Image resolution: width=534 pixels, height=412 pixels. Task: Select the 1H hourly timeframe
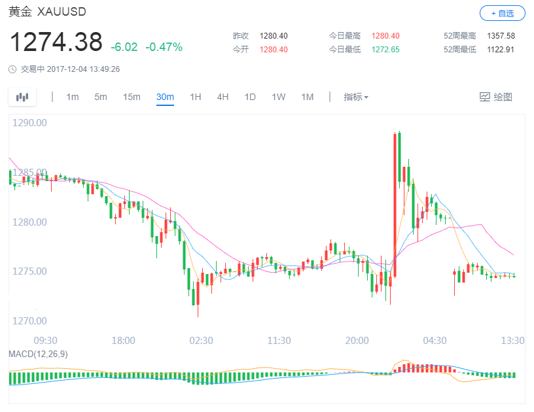coord(194,96)
